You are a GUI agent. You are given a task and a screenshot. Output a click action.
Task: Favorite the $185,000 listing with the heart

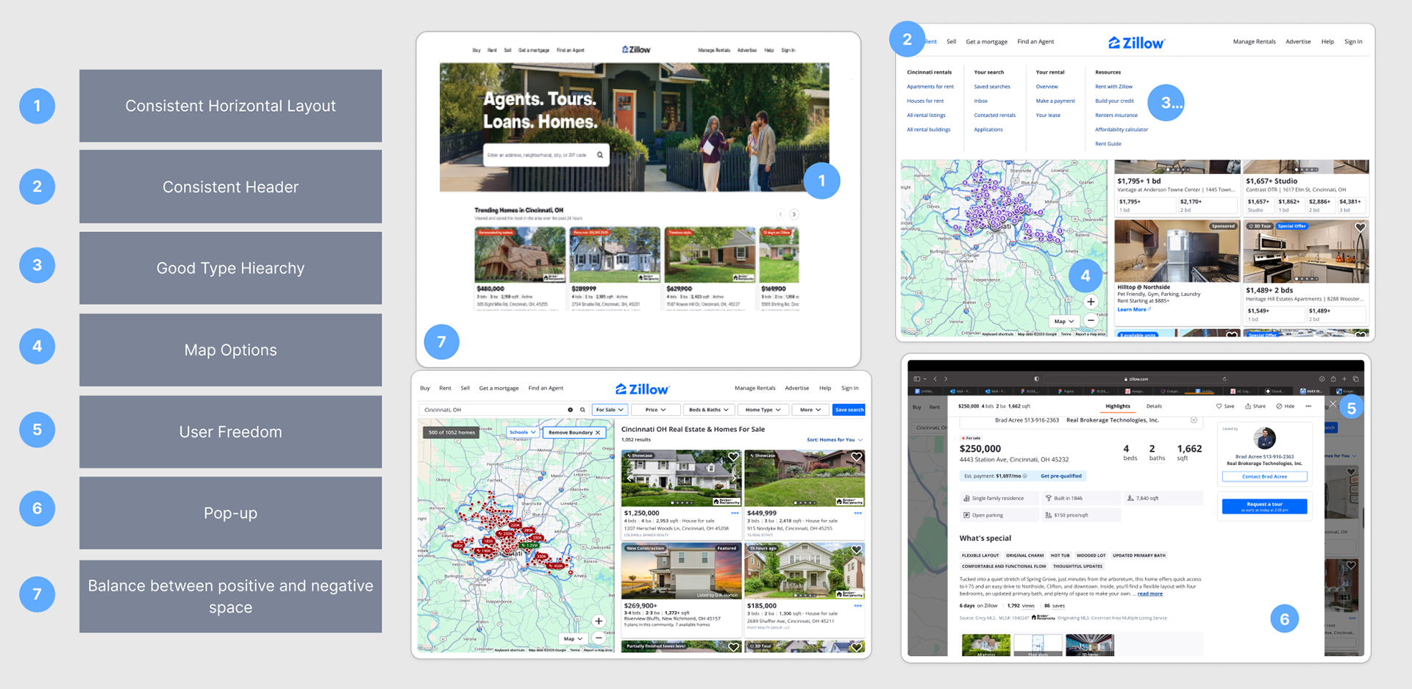point(856,549)
